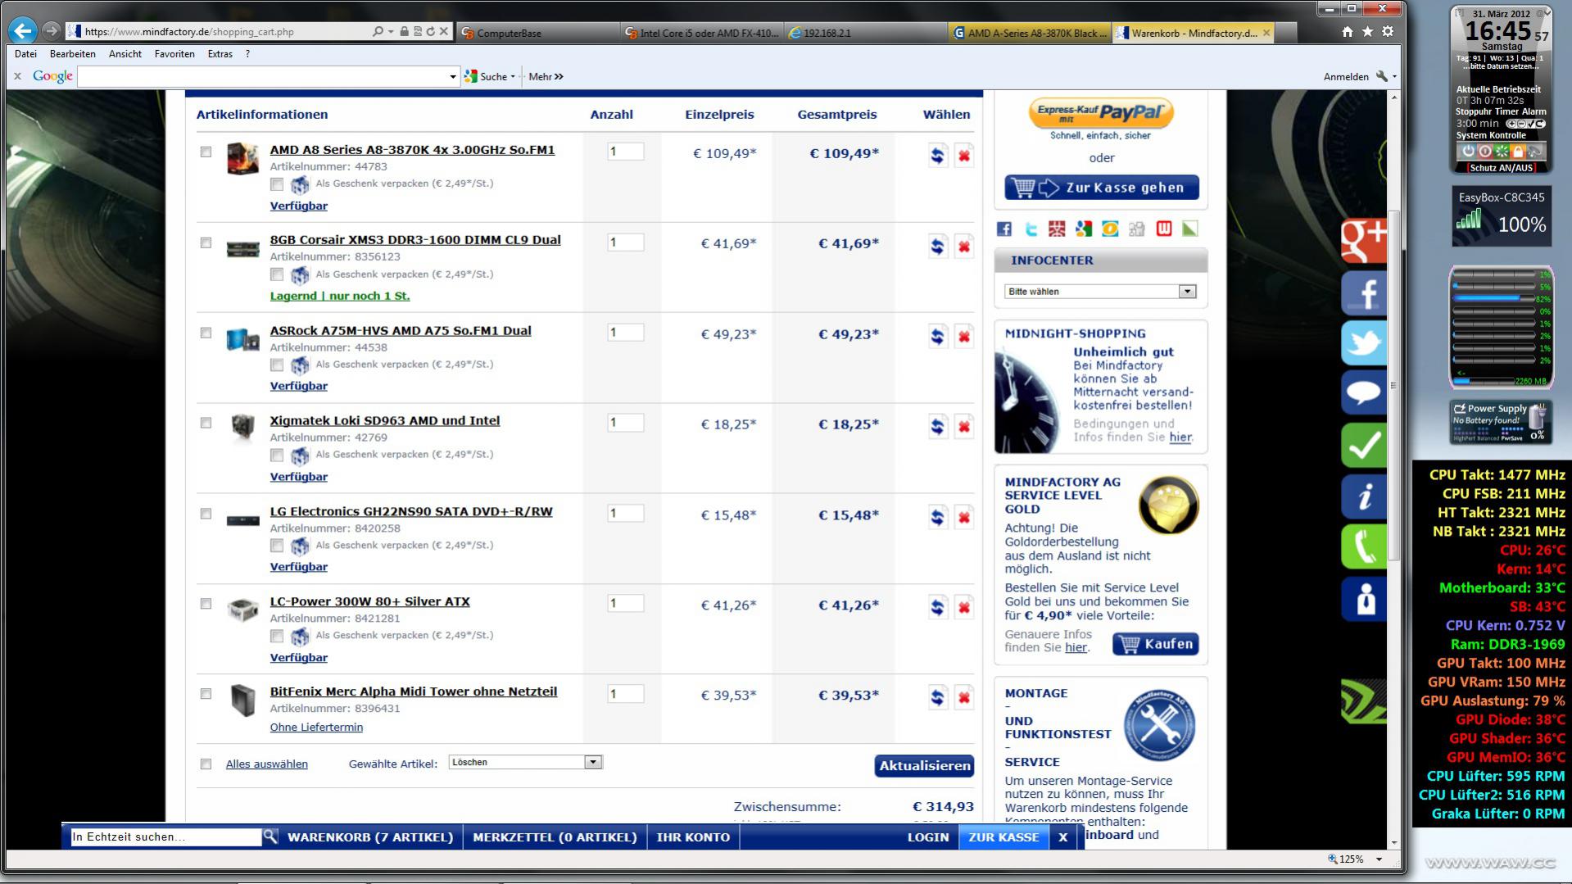The height and width of the screenshot is (884, 1572).
Task: Click the browser Forward arrow button
Action: pyautogui.click(x=51, y=31)
